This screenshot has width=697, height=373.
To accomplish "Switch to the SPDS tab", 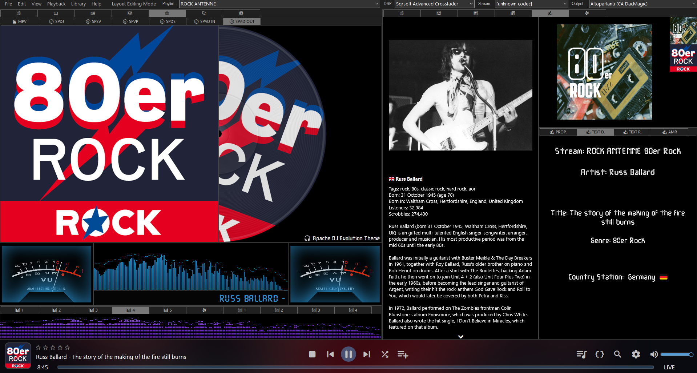I will pos(168,21).
